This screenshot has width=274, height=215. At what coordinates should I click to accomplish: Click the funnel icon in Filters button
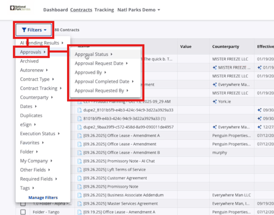[24, 30]
